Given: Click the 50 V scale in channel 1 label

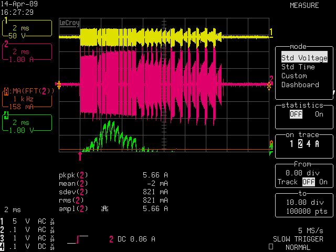Looking at the screenshot, I should 17,36.
